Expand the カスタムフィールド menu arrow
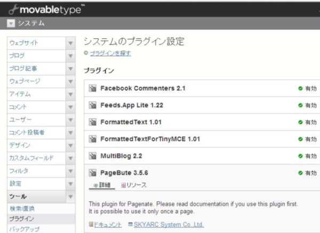Viewport: 320px width, 233px height. tap(70, 158)
